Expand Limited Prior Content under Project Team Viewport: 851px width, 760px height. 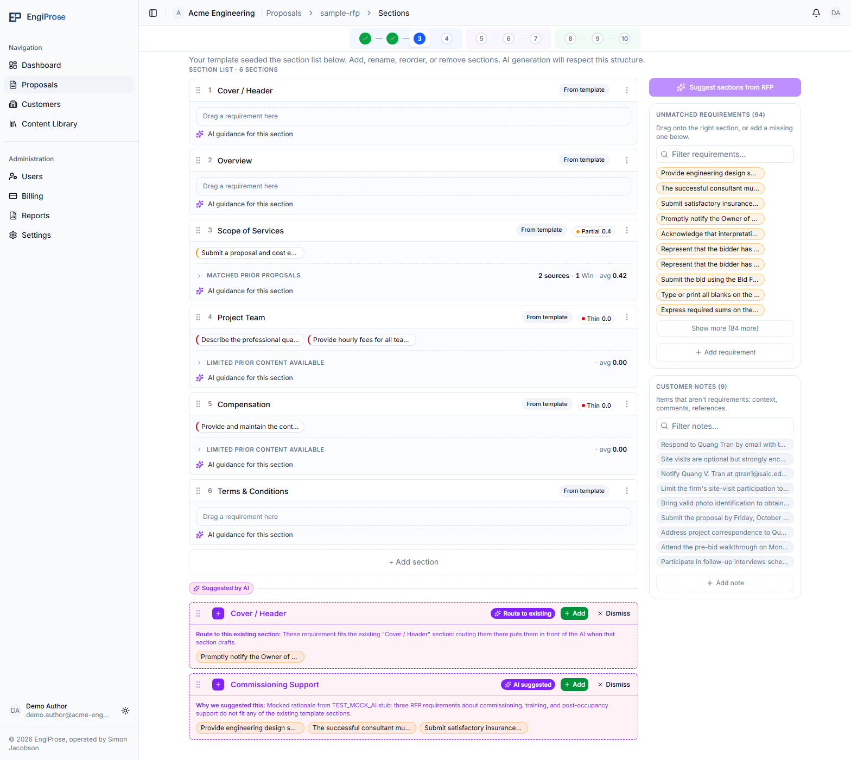pos(414,363)
